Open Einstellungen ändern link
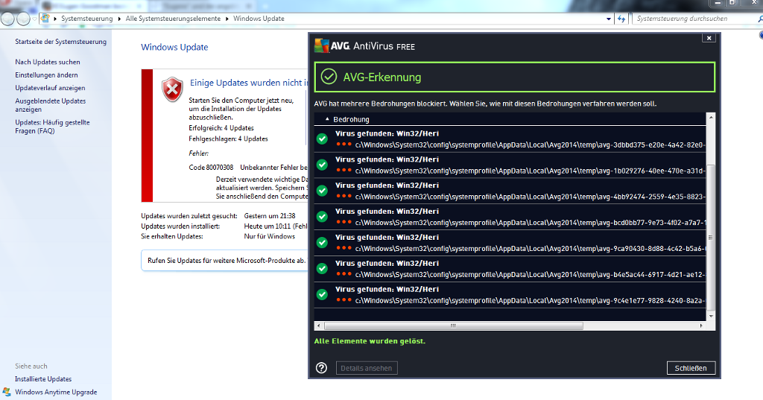Viewport: 763px width, 400px height. 46,75
